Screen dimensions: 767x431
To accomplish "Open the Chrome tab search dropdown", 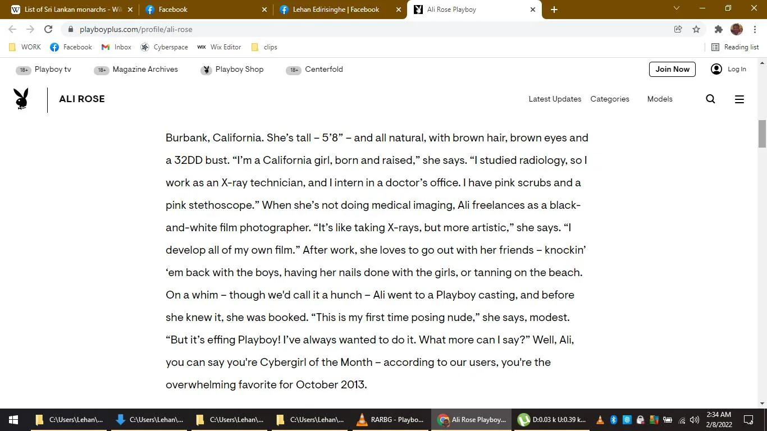I will [x=677, y=8].
